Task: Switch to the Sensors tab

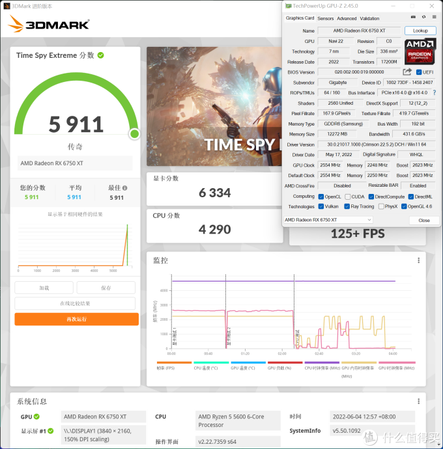Action: pyautogui.click(x=325, y=18)
